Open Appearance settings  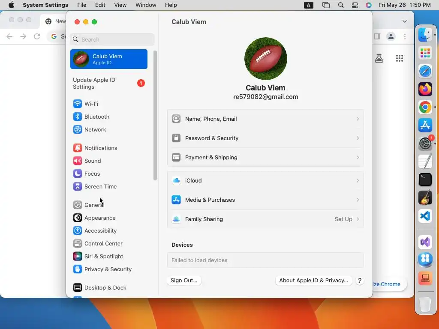tap(94, 218)
